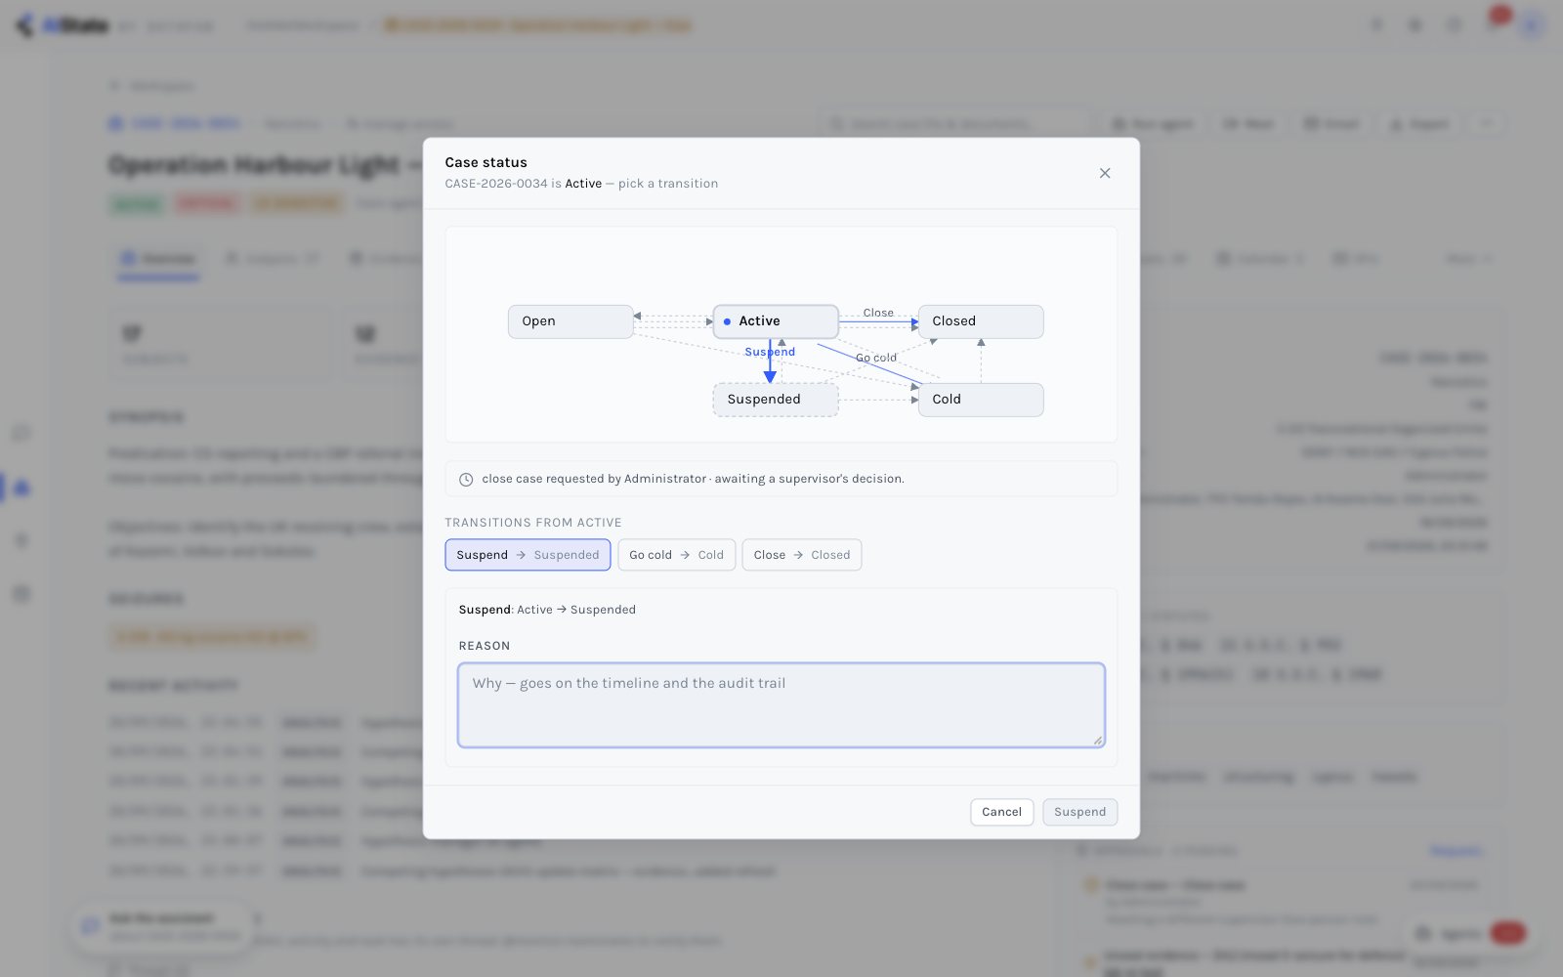
Task: Pick the Close → Closed transition
Action: (x=801, y=555)
